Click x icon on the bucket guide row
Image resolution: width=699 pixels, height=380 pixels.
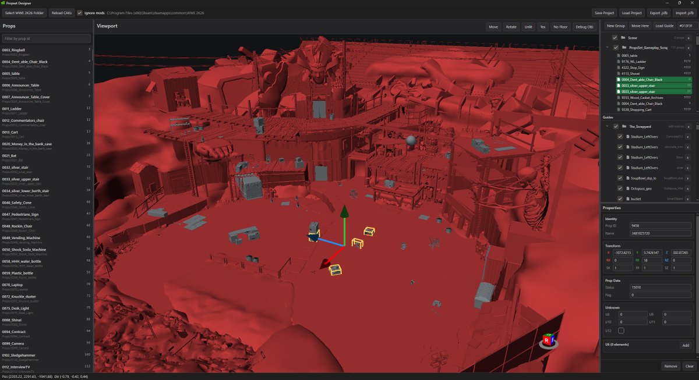[x=689, y=199]
